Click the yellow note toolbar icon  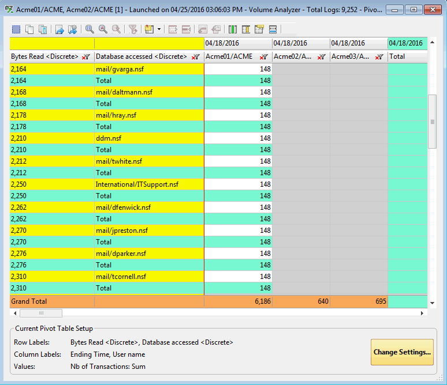click(149, 29)
